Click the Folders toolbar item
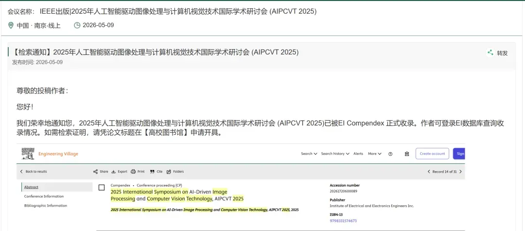525x231 pixels. point(175,171)
